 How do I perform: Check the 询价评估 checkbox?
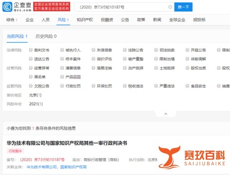coord(94,59)
